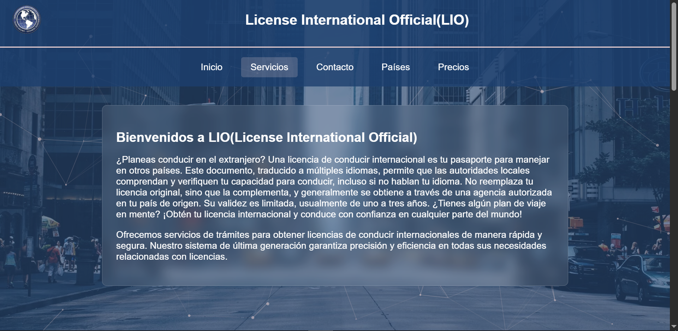678x331 pixels.
Task: Click the highlighted Servicios button
Action: (x=269, y=67)
